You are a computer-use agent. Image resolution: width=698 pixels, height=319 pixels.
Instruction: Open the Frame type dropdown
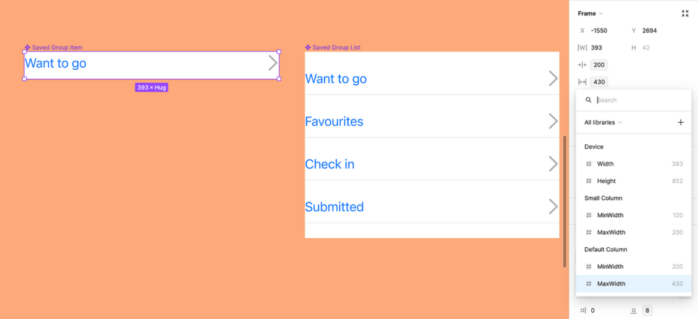point(591,13)
